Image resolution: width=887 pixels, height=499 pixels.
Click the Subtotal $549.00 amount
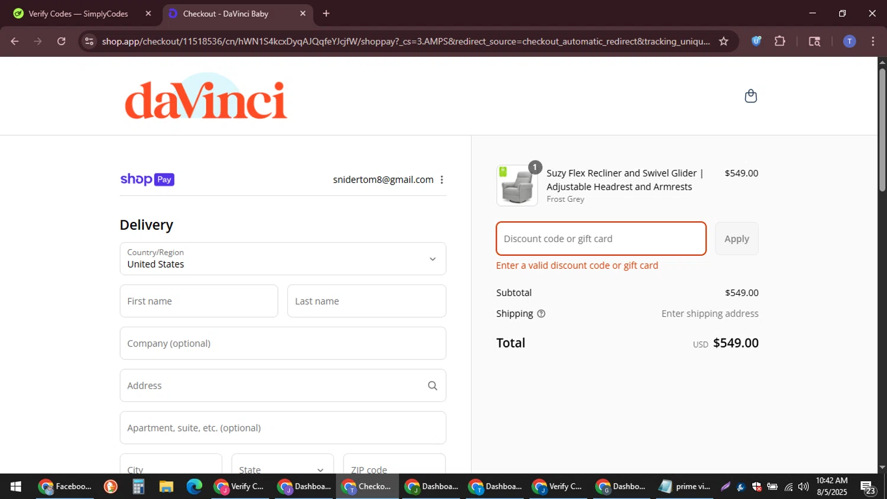pyautogui.click(x=742, y=293)
